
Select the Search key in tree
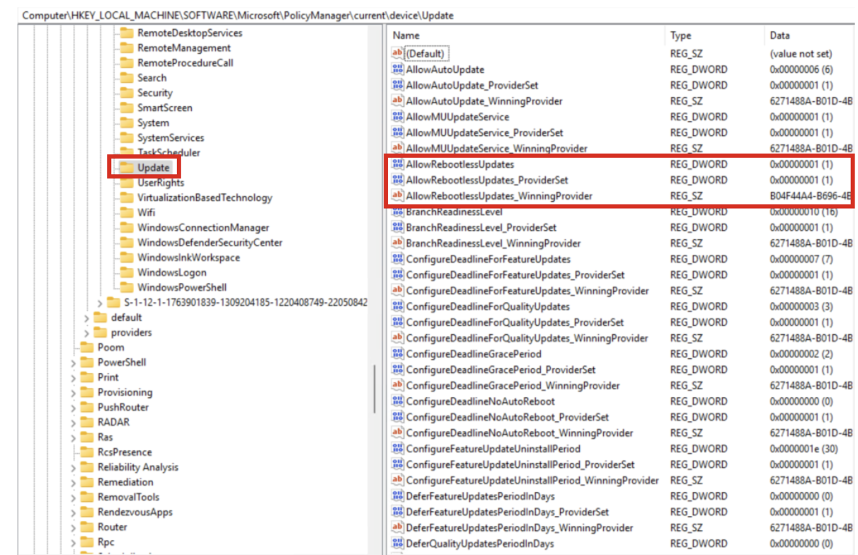pyautogui.click(x=152, y=78)
